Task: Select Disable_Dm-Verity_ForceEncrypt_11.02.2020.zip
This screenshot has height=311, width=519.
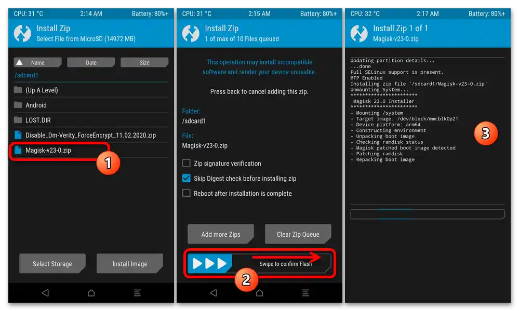Action: pos(91,135)
